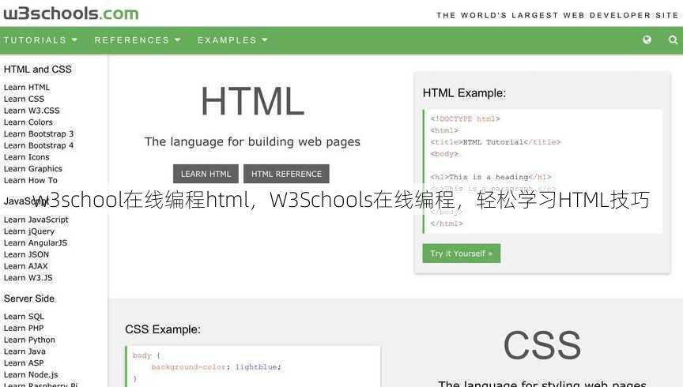Open Learn ASP sidebar link
The image size is (683, 387).
24,363
